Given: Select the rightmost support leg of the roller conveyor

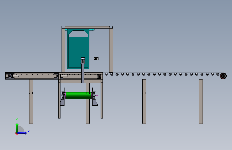Looking at the screenshot, I should [201, 101].
